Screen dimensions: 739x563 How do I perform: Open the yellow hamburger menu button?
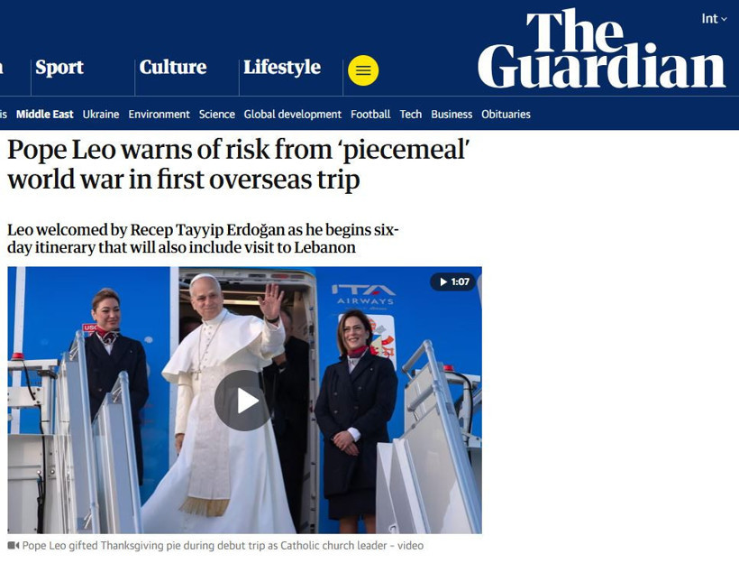[363, 70]
